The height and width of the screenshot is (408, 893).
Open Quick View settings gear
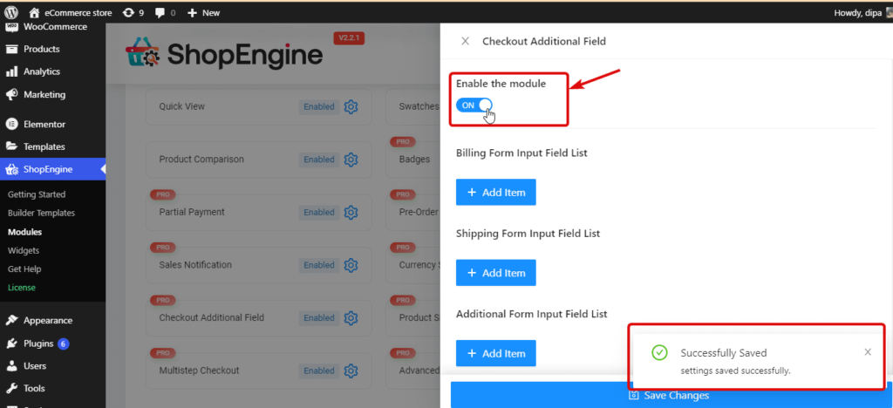tap(351, 106)
